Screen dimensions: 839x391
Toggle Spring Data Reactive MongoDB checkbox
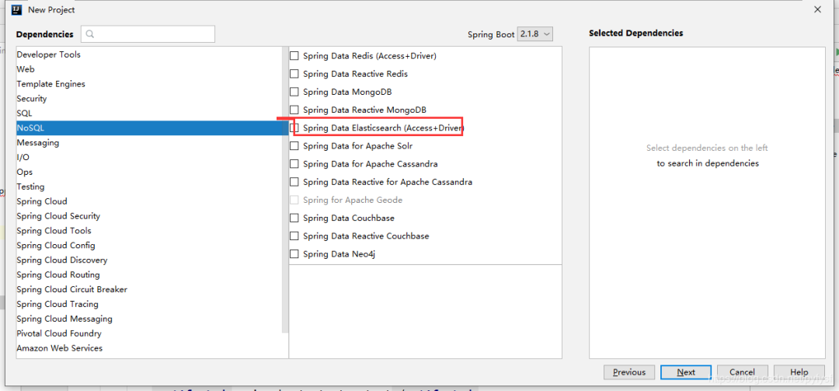point(294,110)
